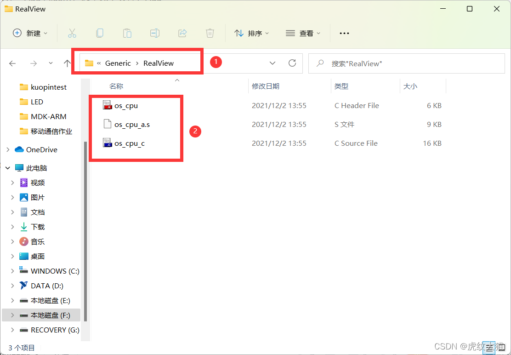Expand the 视频 tree node
Screen dimensions: 511x355
pos(12,183)
